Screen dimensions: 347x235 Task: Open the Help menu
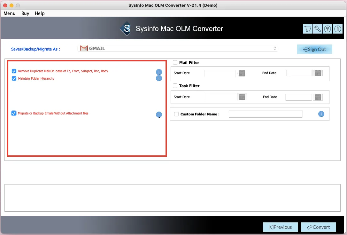[40, 13]
